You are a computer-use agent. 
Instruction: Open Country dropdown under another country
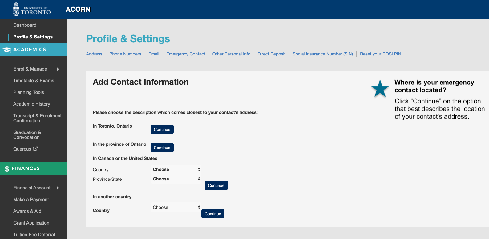tap(176, 207)
